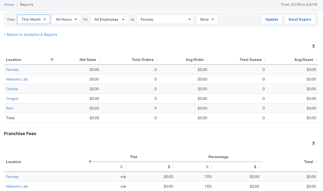Toggle the Percentage dollar sort control
Image resolution: width=323 pixels, height=191 pixels.
259,167
